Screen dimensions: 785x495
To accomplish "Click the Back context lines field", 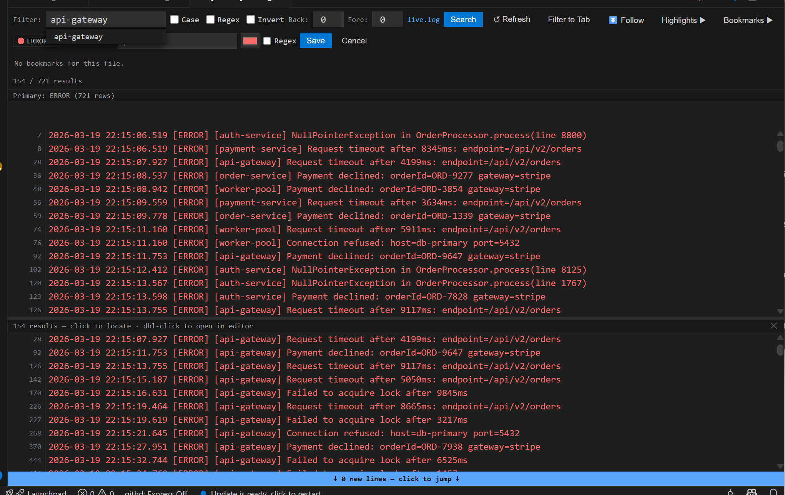I will click(x=328, y=20).
